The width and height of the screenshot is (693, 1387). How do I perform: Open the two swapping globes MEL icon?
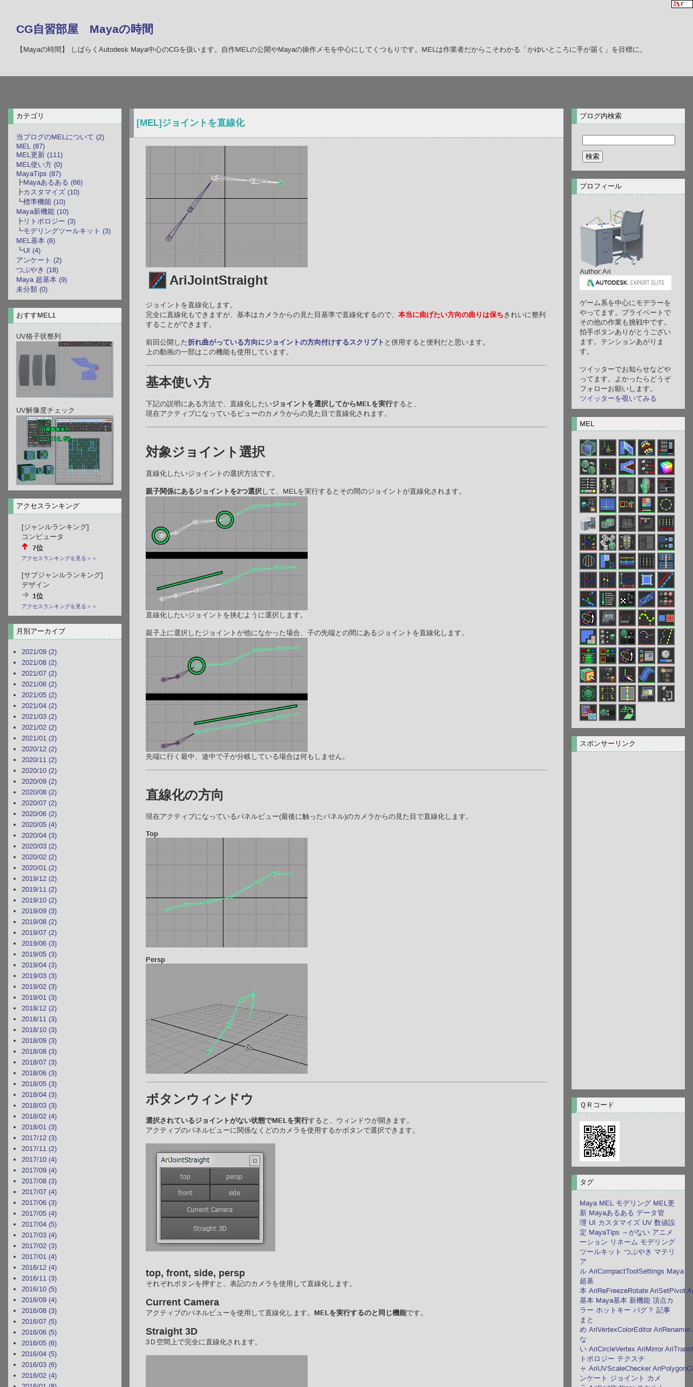588,467
